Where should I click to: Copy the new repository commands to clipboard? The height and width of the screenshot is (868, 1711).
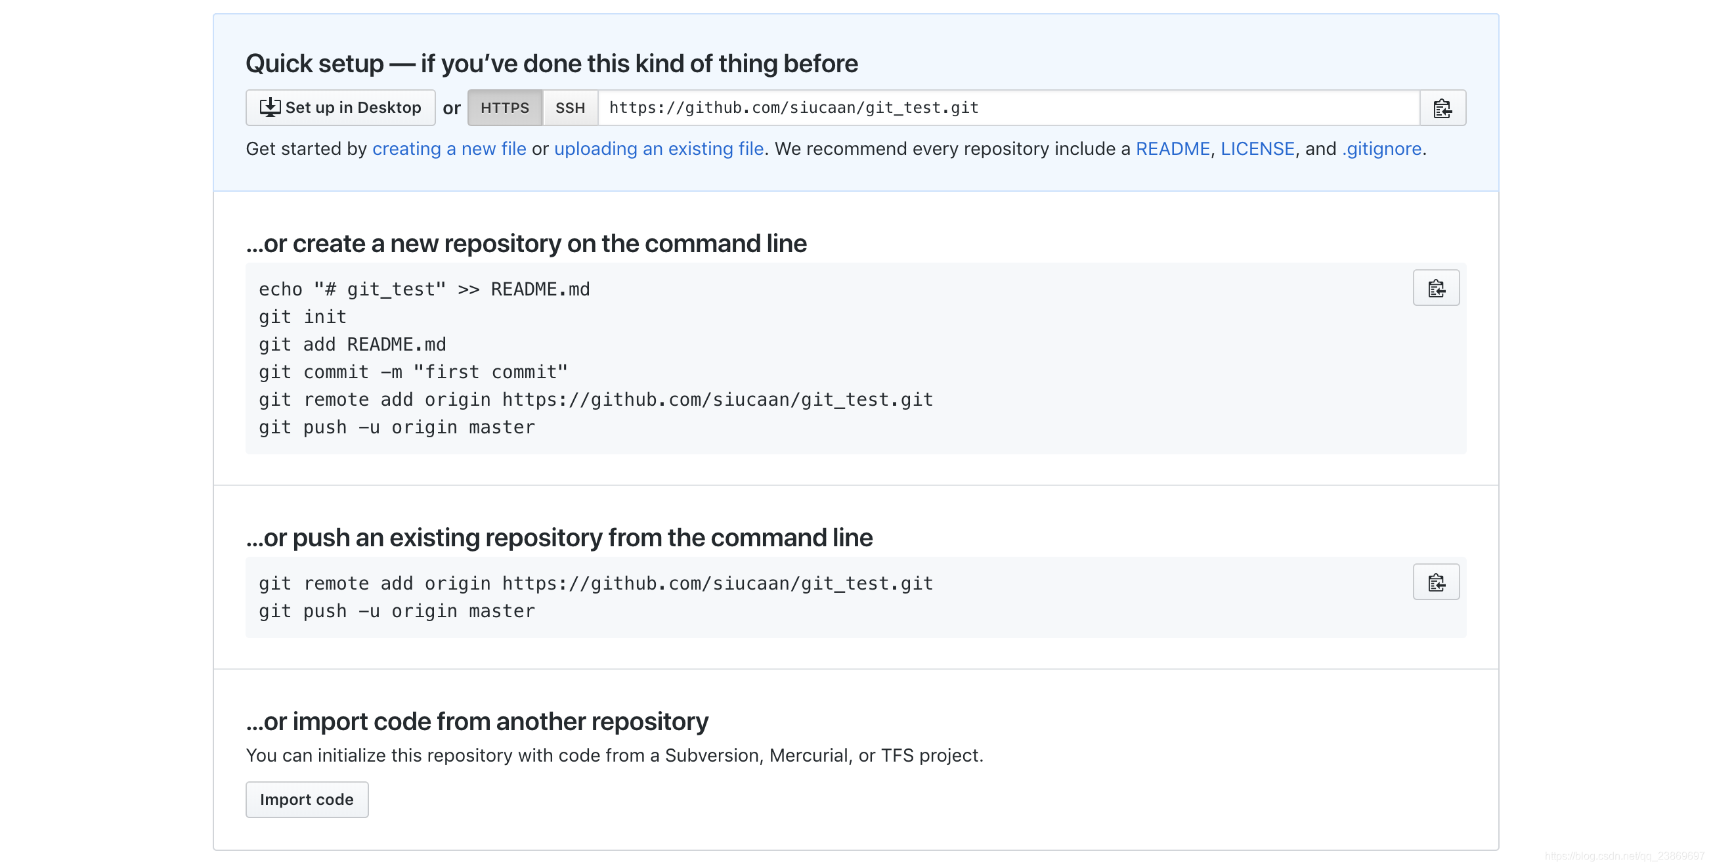(x=1435, y=288)
